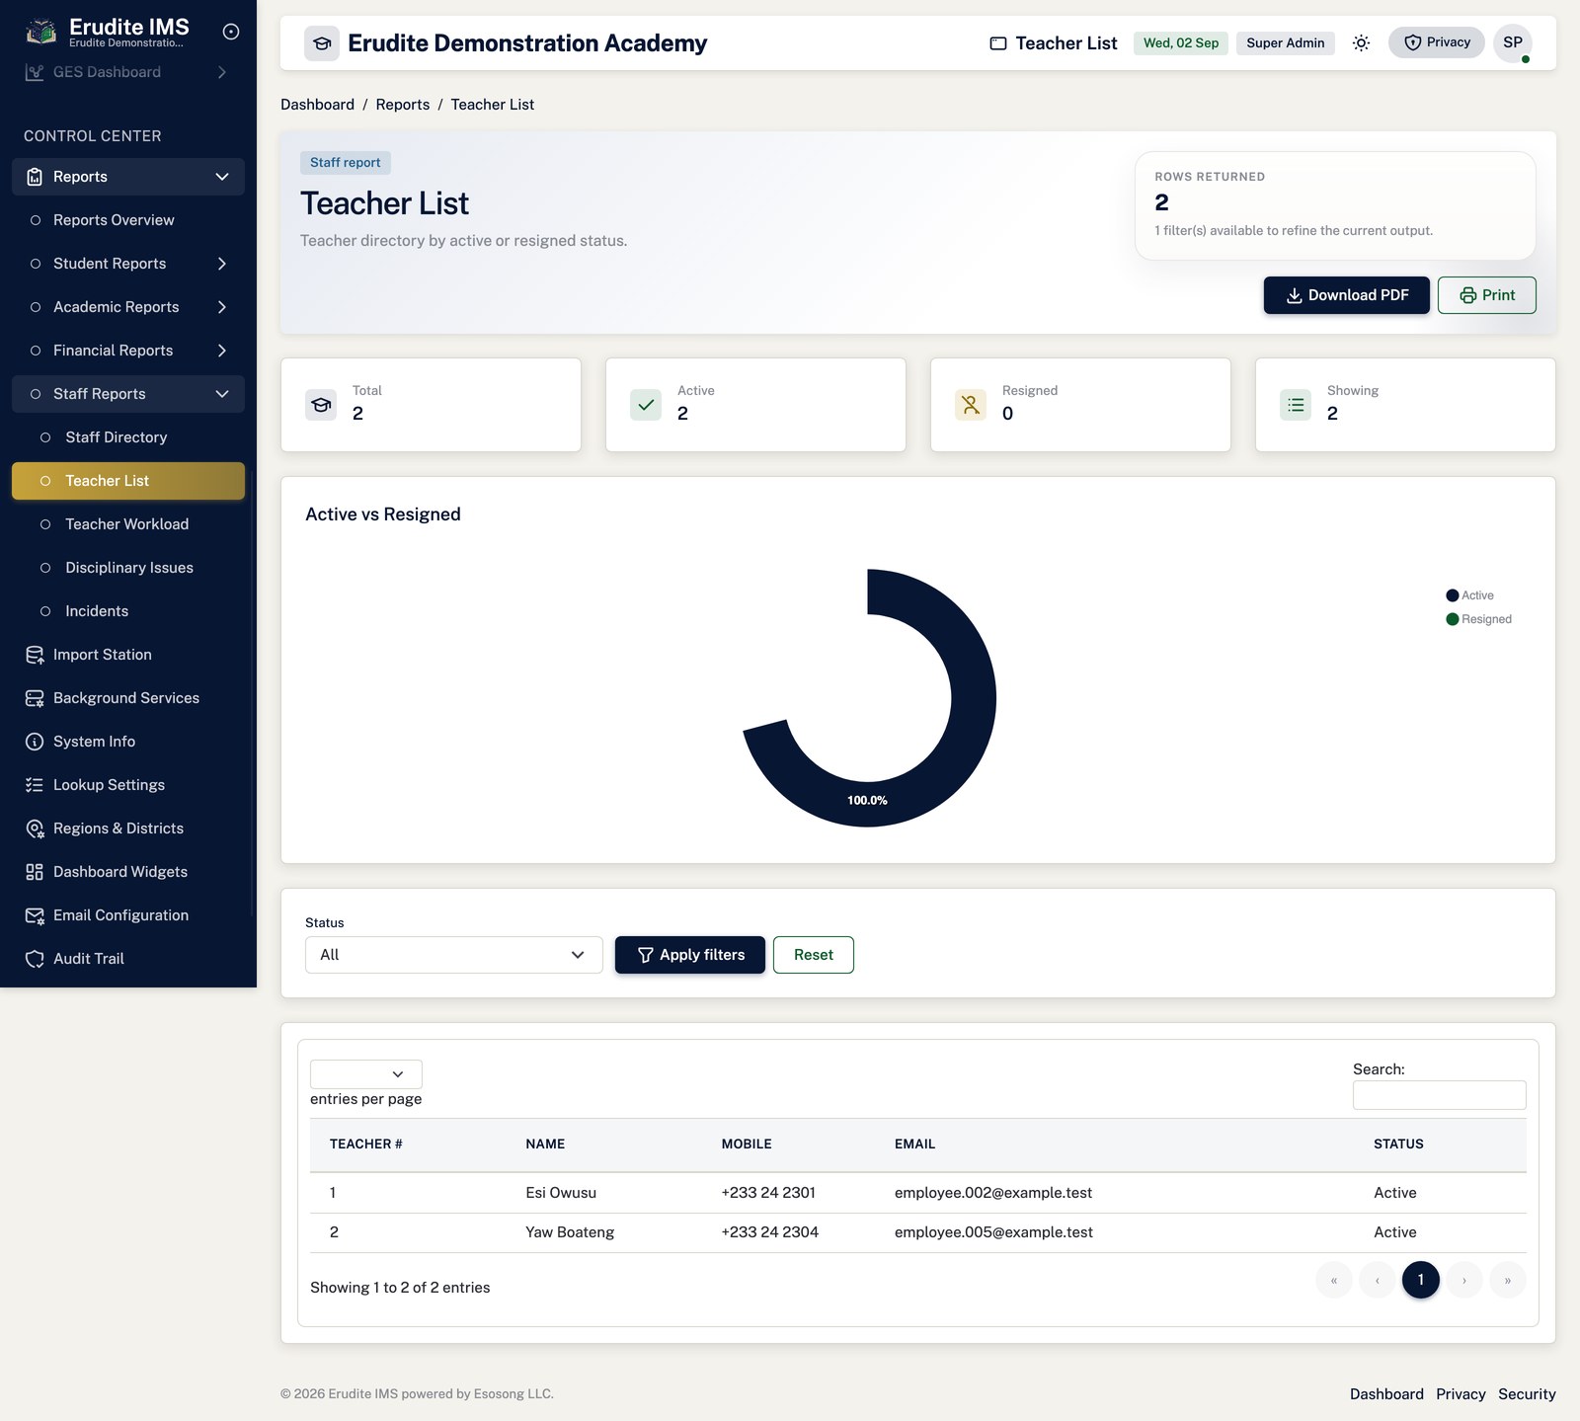Open Incidents report

tap(128, 611)
